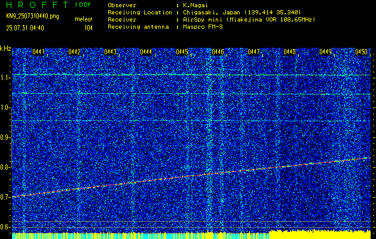This screenshot has height=239, width=376.
Task: Click the 0446 time marker
Action: (x=218, y=52)
